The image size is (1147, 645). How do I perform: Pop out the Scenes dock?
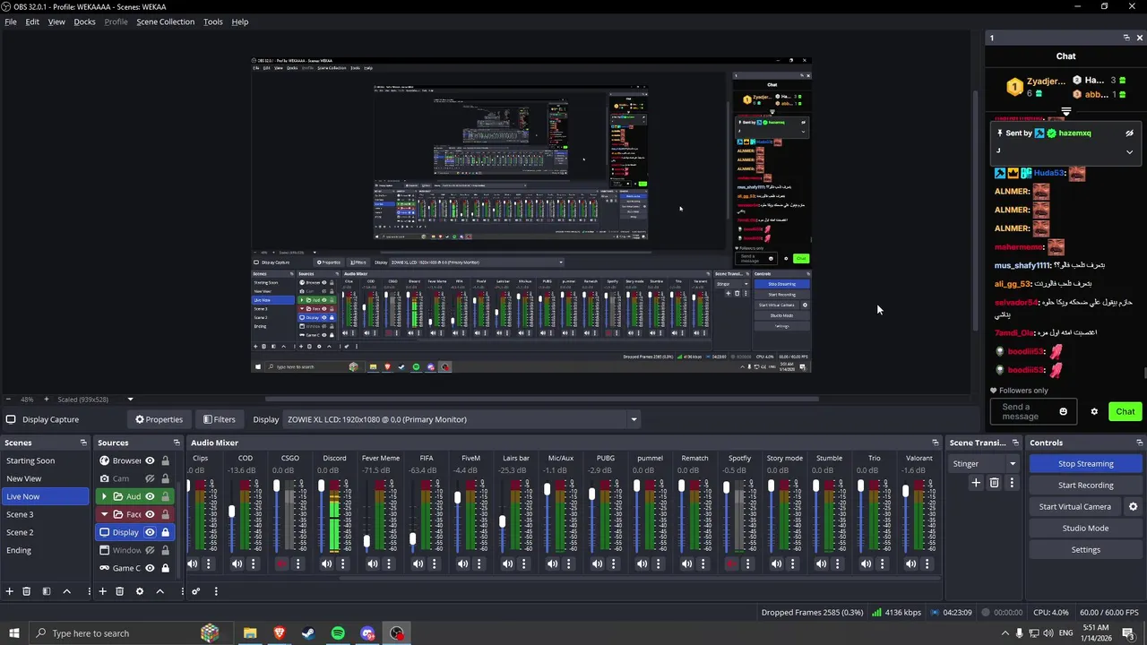tap(83, 443)
